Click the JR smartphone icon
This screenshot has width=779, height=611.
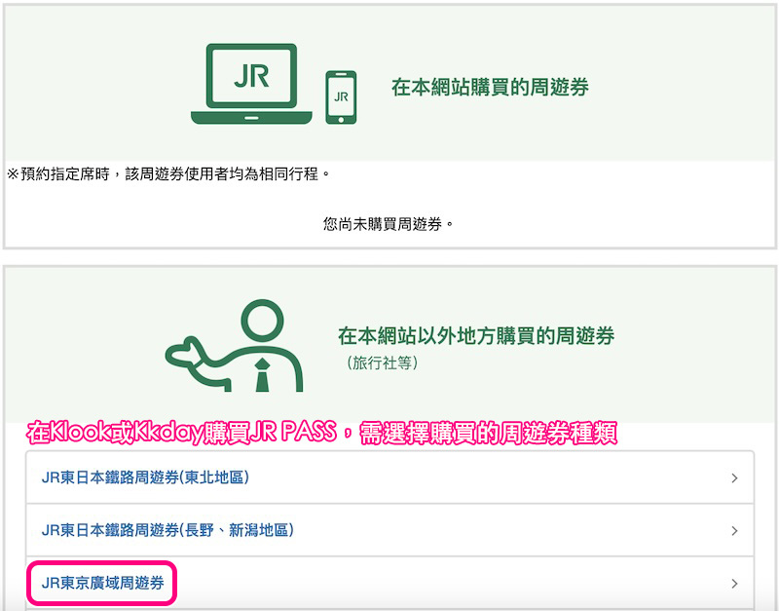[341, 97]
